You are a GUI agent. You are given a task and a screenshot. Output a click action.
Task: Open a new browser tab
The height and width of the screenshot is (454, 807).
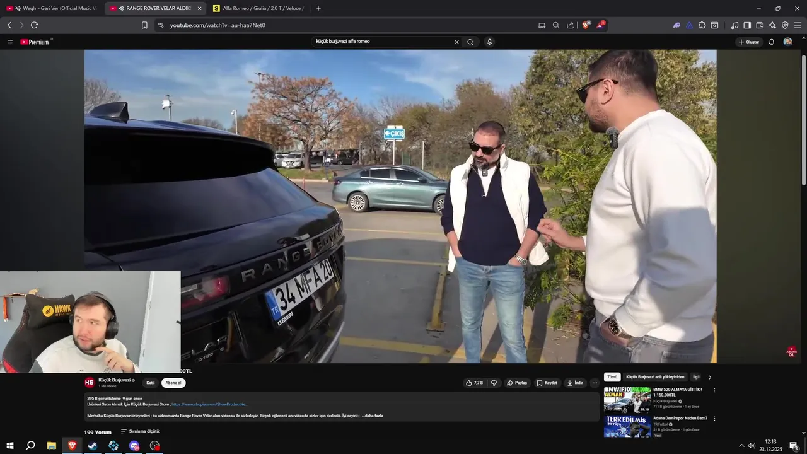[x=318, y=8]
